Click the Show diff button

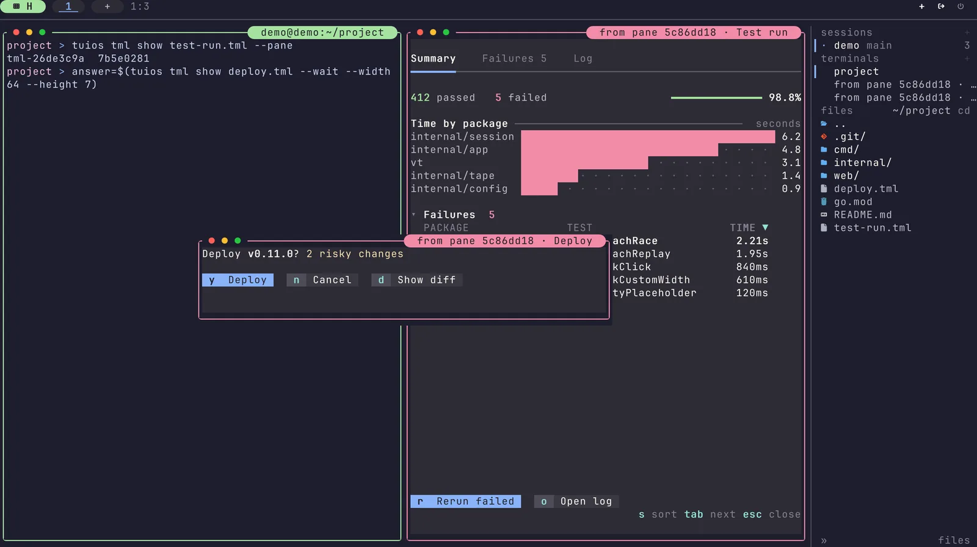pos(417,280)
